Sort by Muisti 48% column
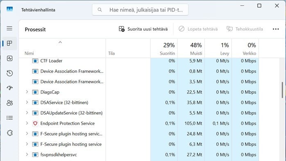Image resolution: width=286 pixels, height=161 pixels. click(x=191, y=48)
